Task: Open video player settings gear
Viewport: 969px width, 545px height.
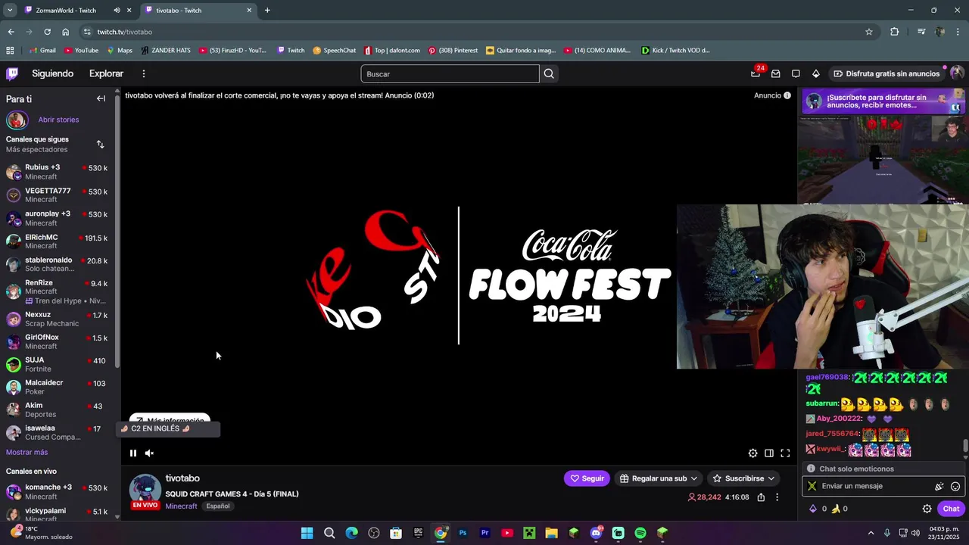Action: (x=752, y=453)
